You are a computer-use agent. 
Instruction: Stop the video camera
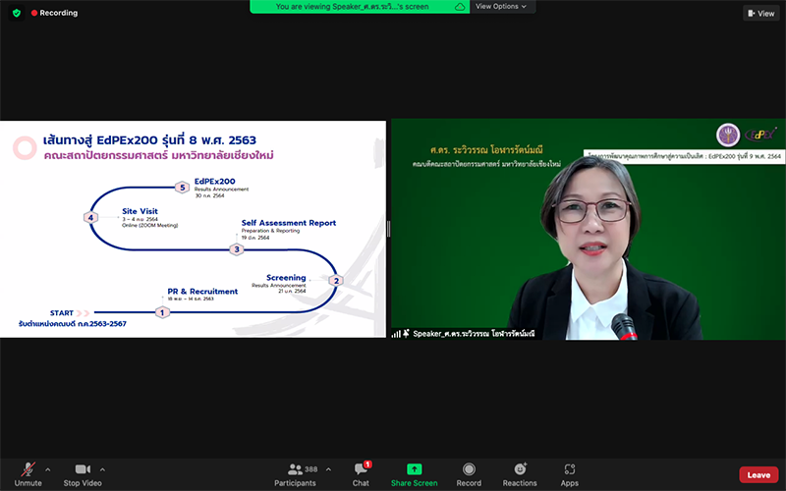pyautogui.click(x=83, y=474)
